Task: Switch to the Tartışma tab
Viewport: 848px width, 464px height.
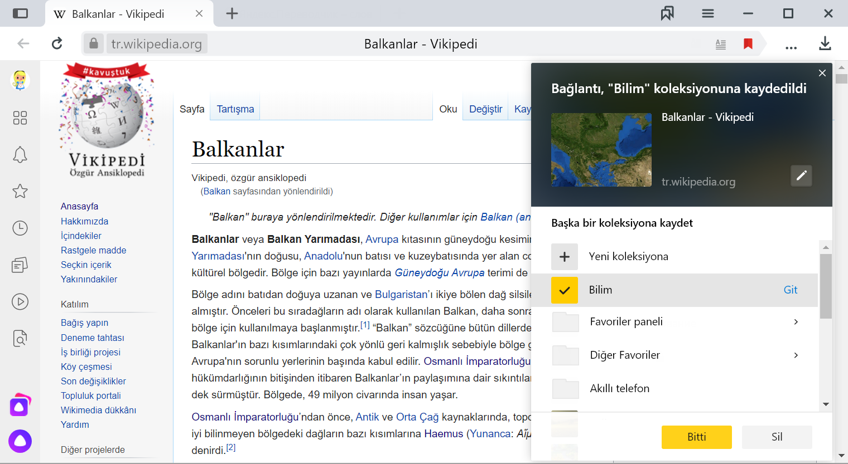Action: pos(235,109)
